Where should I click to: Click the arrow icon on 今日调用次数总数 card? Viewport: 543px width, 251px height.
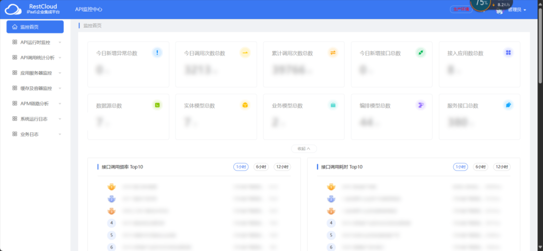coord(245,53)
